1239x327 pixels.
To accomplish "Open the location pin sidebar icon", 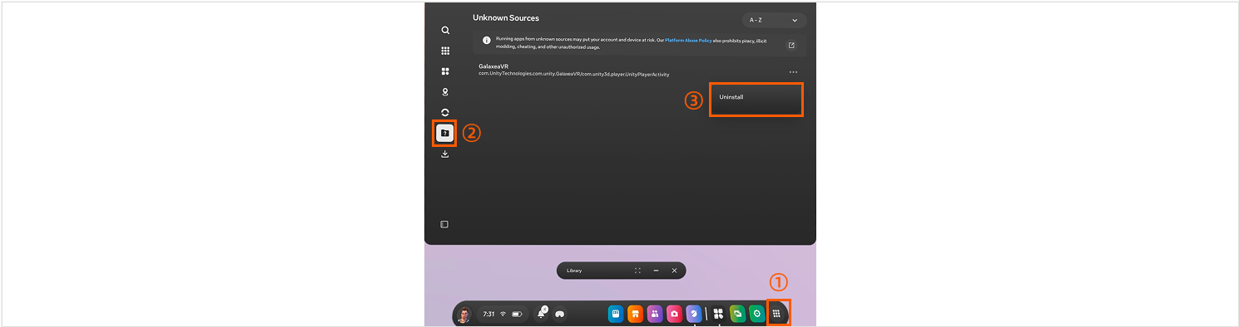I will 445,92.
